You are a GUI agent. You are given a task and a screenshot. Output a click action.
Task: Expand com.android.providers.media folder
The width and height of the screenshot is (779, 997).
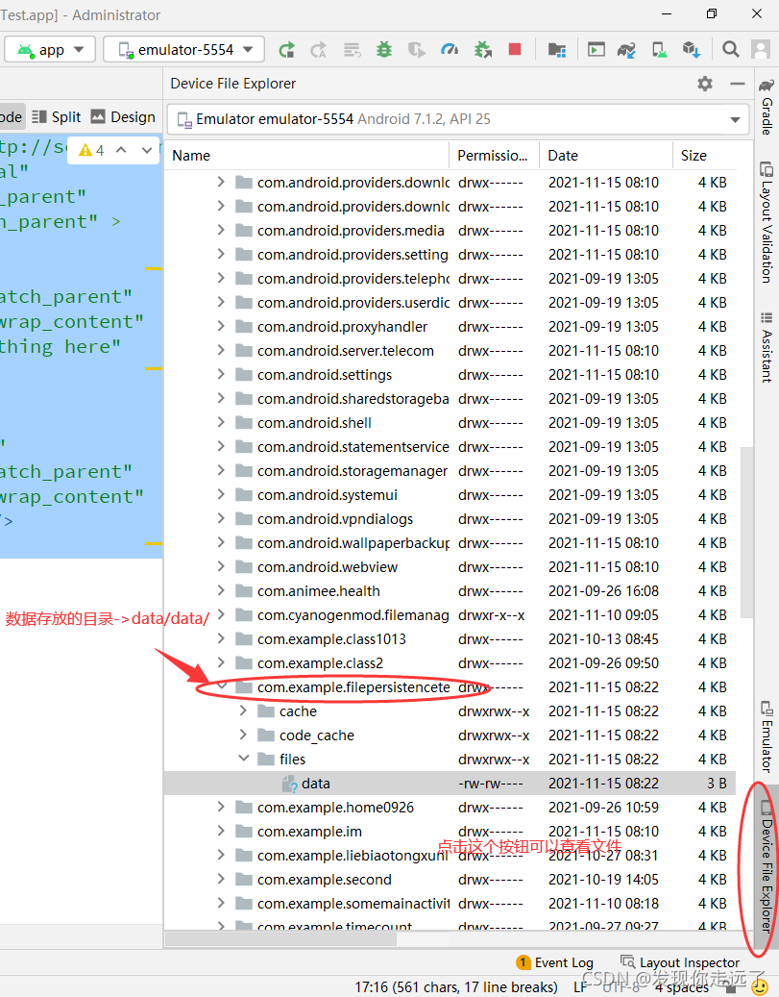click(x=221, y=230)
